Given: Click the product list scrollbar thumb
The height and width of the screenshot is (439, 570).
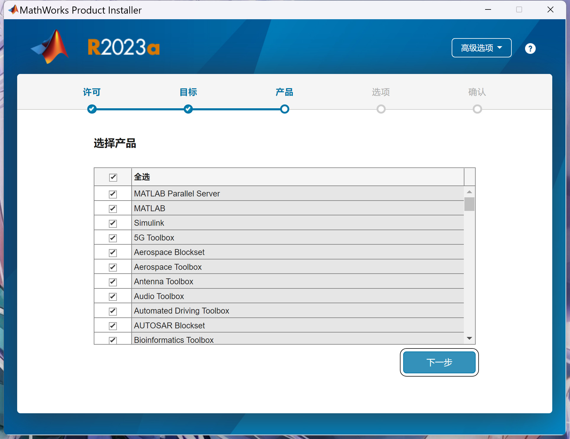Looking at the screenshot, I should pos(469,204).
